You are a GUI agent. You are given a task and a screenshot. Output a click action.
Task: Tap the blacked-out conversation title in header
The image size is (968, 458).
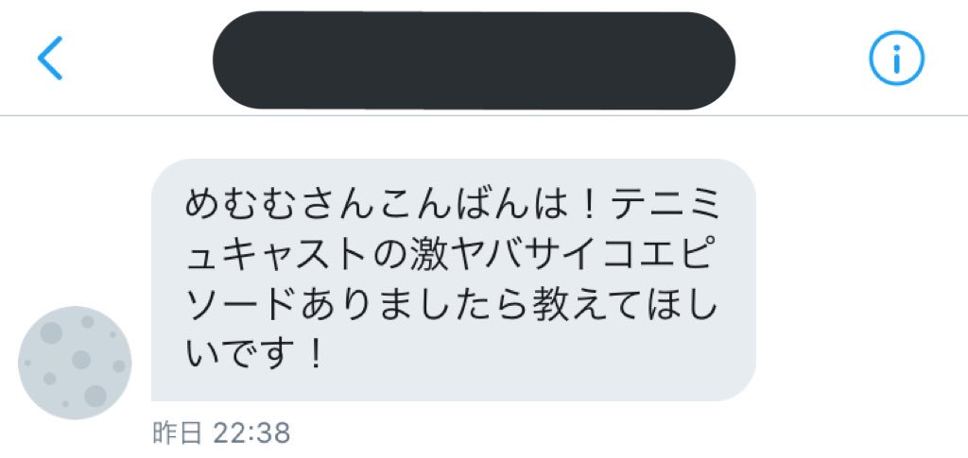coord(474,60)
